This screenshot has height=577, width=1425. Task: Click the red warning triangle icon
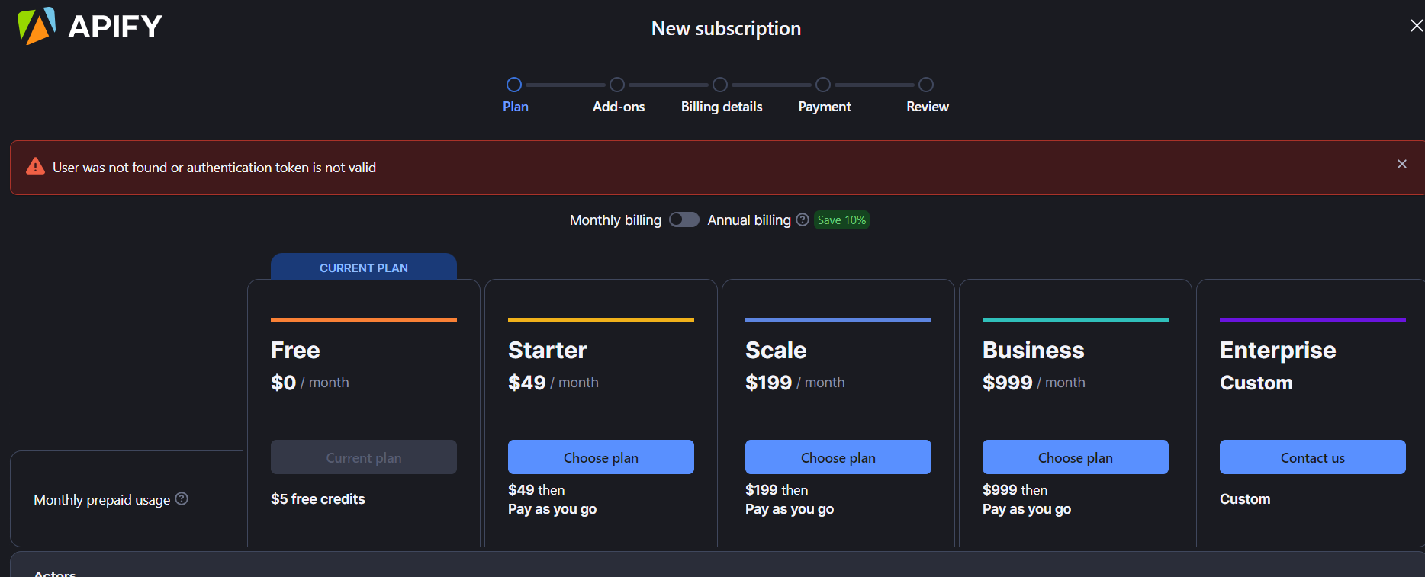coord(35,167)
